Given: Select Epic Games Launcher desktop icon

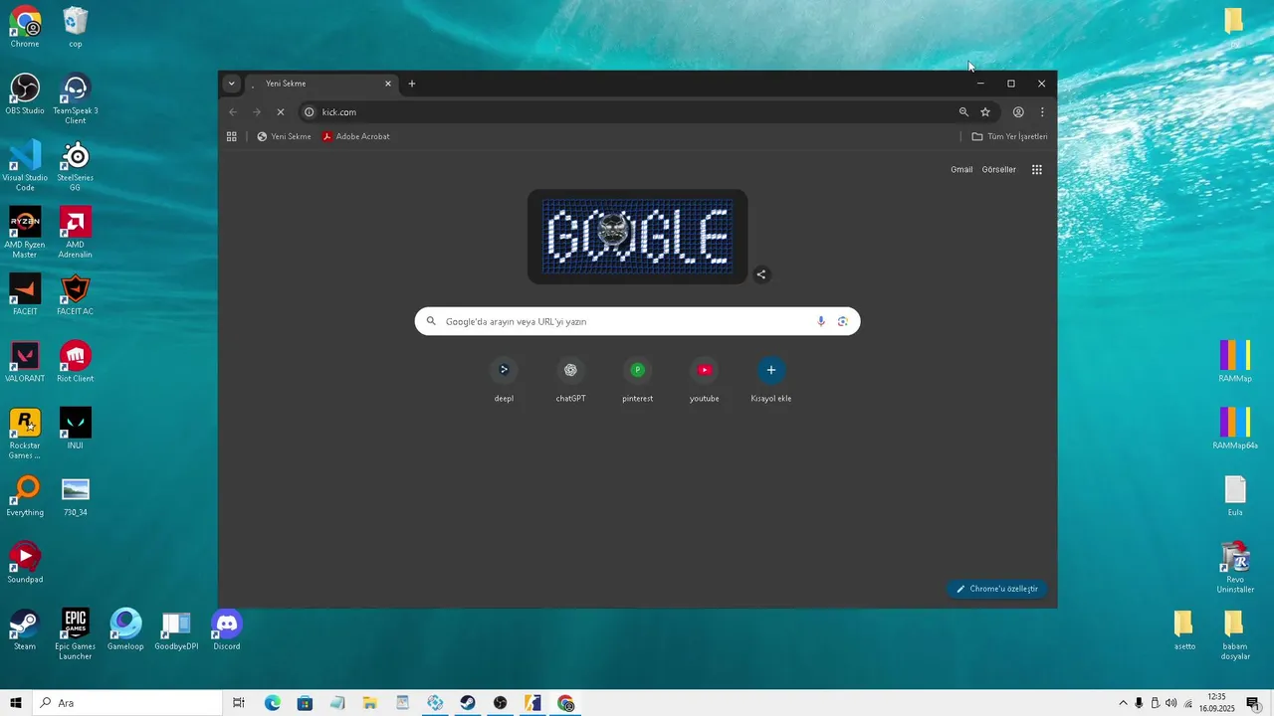Looking at the screenshot, I should coord(76,634).
